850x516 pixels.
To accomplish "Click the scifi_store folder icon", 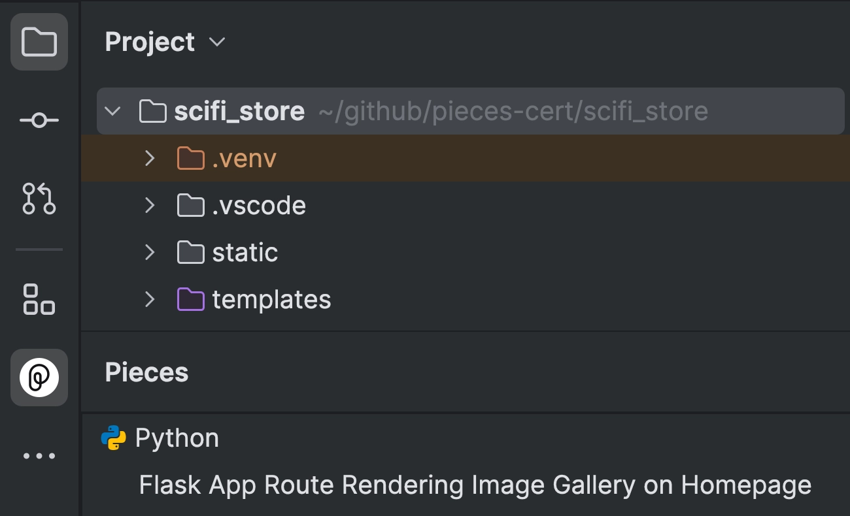I will [x=152, y=111].
